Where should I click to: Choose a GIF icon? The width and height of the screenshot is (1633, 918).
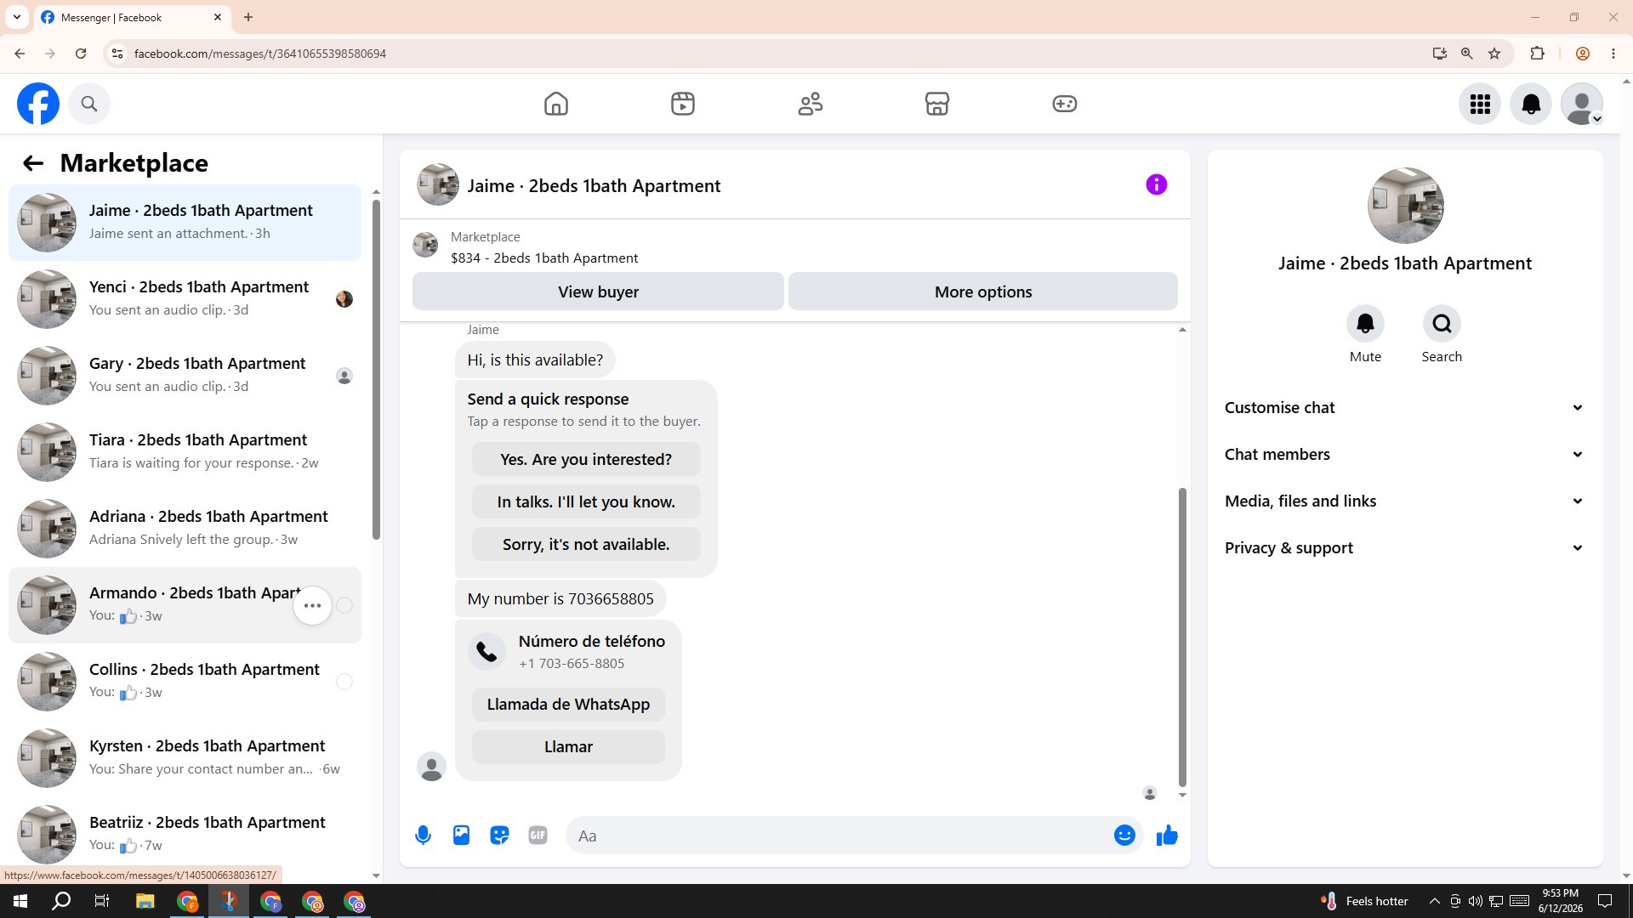(x=538, y=836)
